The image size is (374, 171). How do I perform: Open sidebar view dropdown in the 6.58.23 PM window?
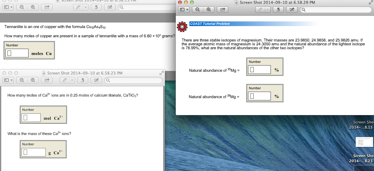[x=8, y=80]
